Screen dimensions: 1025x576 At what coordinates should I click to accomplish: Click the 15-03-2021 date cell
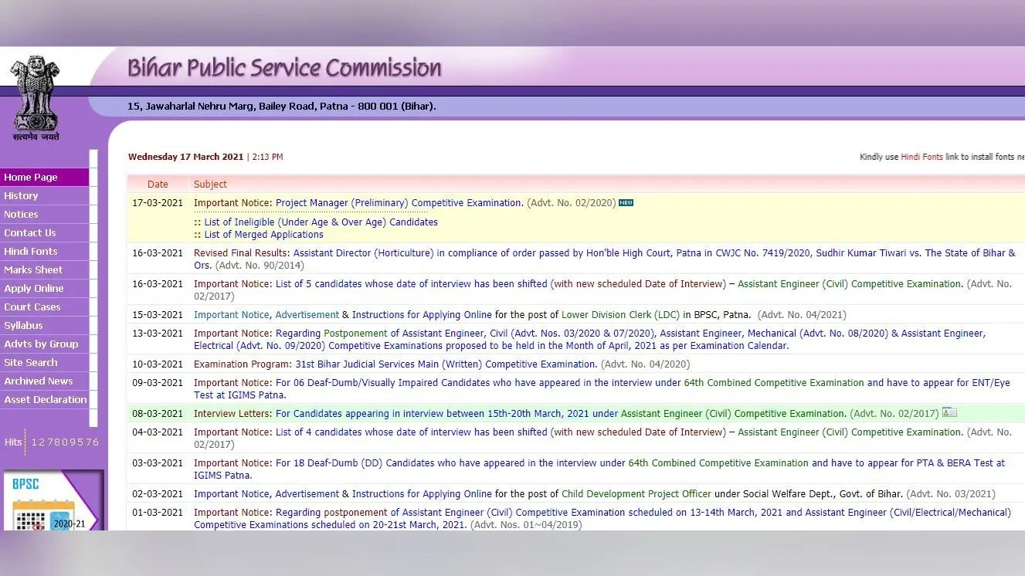pos(158,315)
